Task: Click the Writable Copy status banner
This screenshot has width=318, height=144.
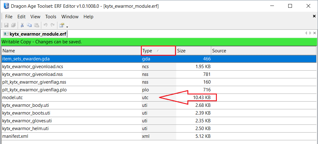Action: tap(159, 42)
